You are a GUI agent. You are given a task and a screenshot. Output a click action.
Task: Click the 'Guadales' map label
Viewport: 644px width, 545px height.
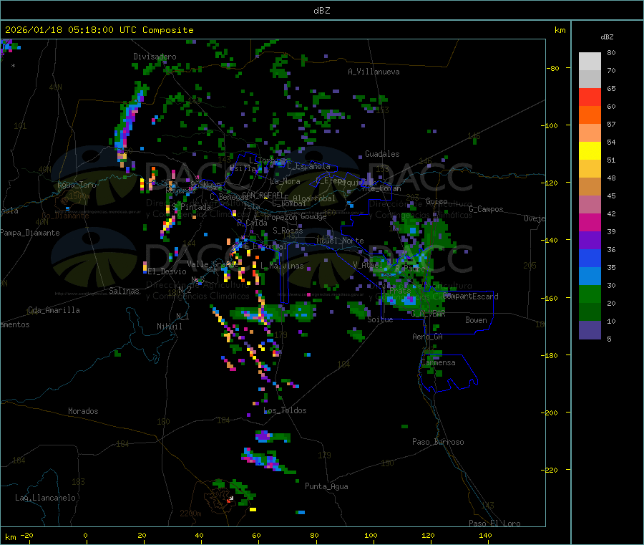click(382, 154)
